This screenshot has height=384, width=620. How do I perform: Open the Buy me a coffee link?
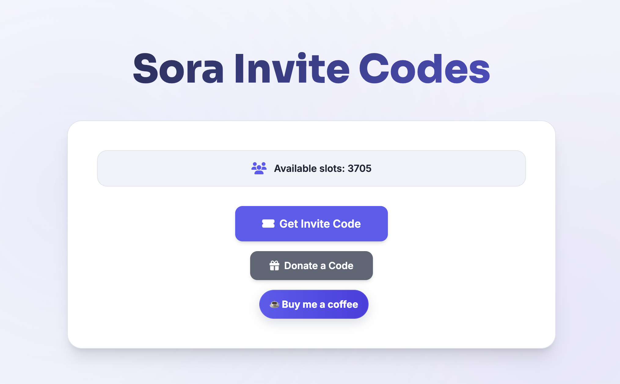point(314,304)
